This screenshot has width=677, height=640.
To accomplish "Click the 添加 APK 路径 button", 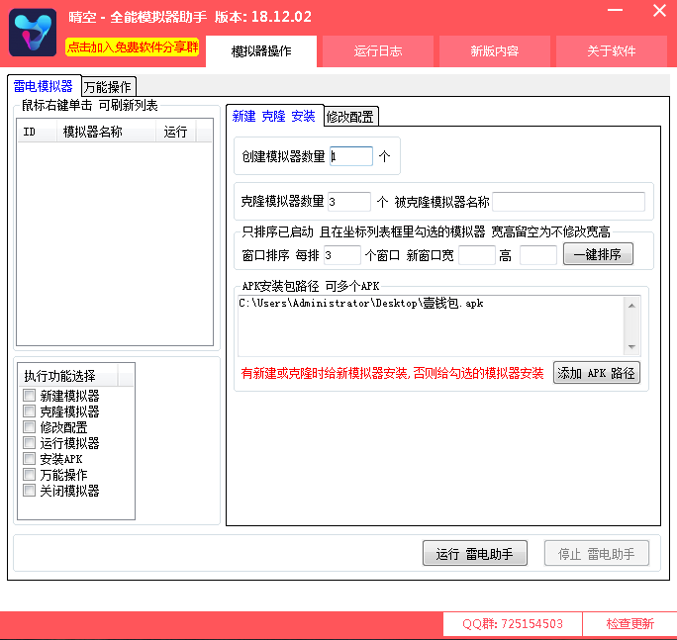I will coord(596,373).
